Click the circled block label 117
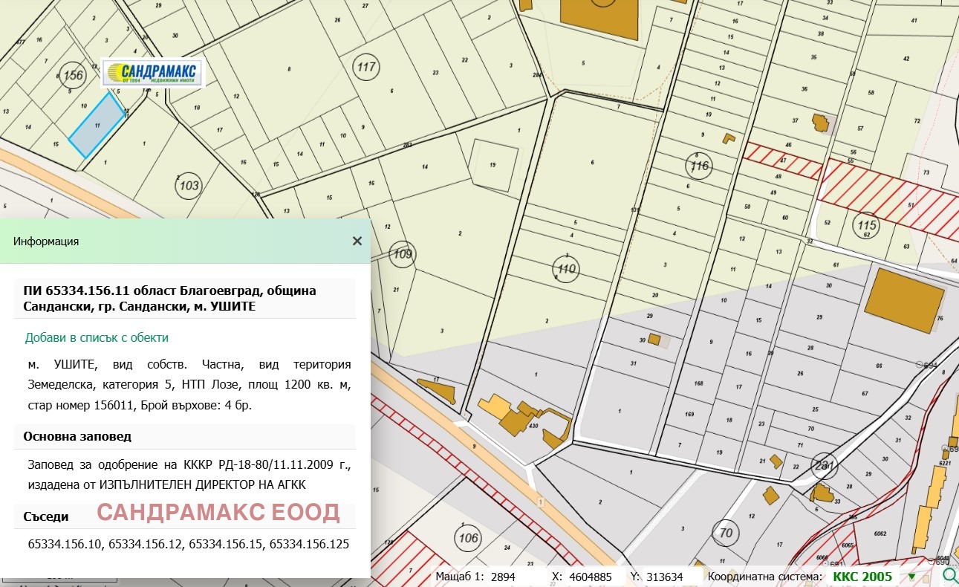The image size is (959, 587). [x=366, y=68]
